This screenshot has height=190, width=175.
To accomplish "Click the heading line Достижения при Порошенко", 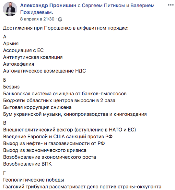I will pyautogui.click(x=66, y=28).
